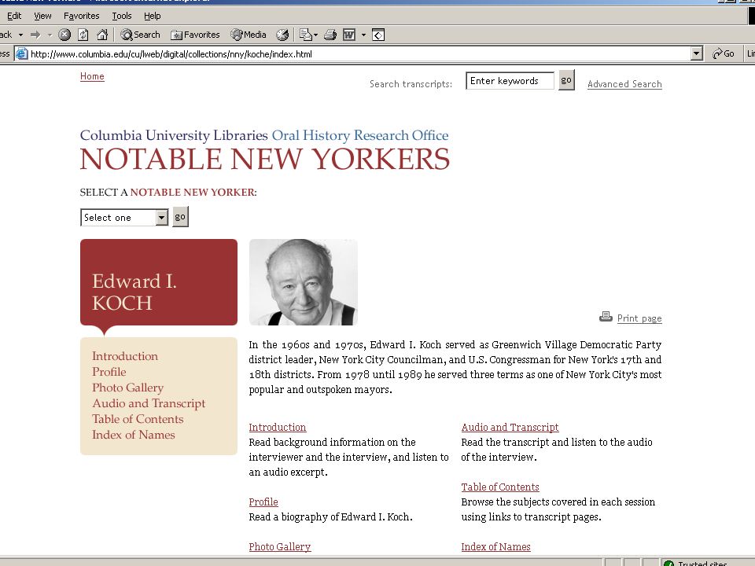755x566 pixels.
Task: Click the Enter keywords search field
Action: pyautogui.click(x=510, y=81)
